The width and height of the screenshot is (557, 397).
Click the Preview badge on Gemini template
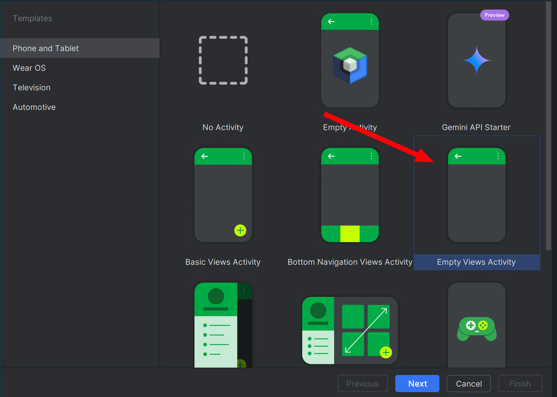(x=494, y=15)
